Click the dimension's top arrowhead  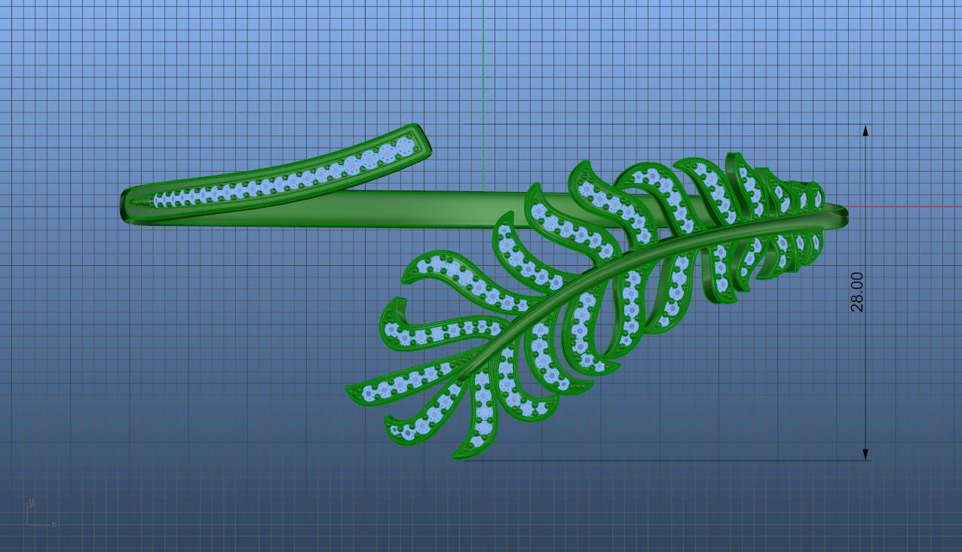[865, 130]
